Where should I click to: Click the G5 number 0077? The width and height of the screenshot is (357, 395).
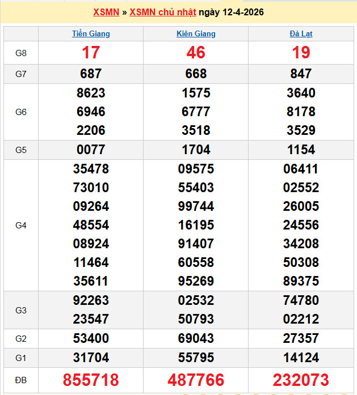coord(91,150)
